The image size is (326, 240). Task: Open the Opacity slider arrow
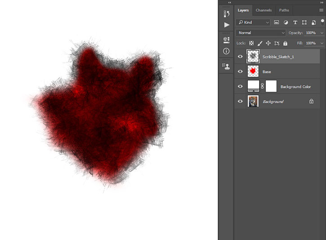click(x=322, y=33)
